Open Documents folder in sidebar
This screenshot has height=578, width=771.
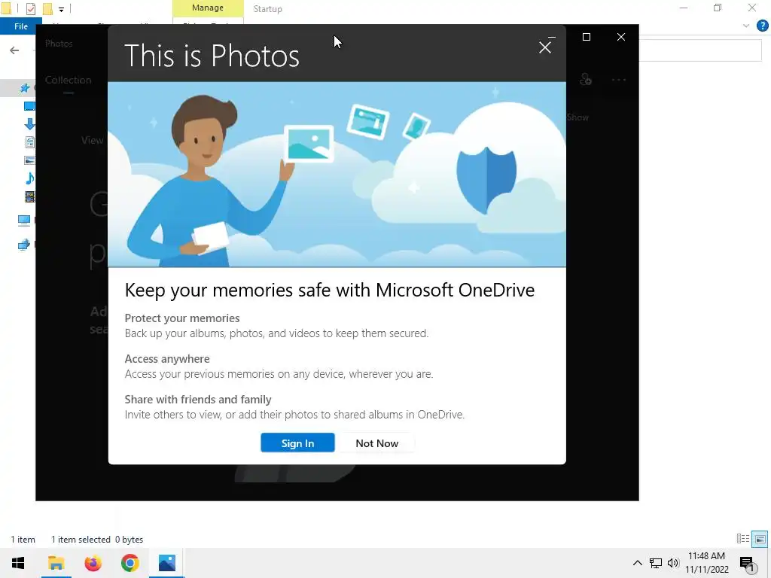click(x=29, y=142)
